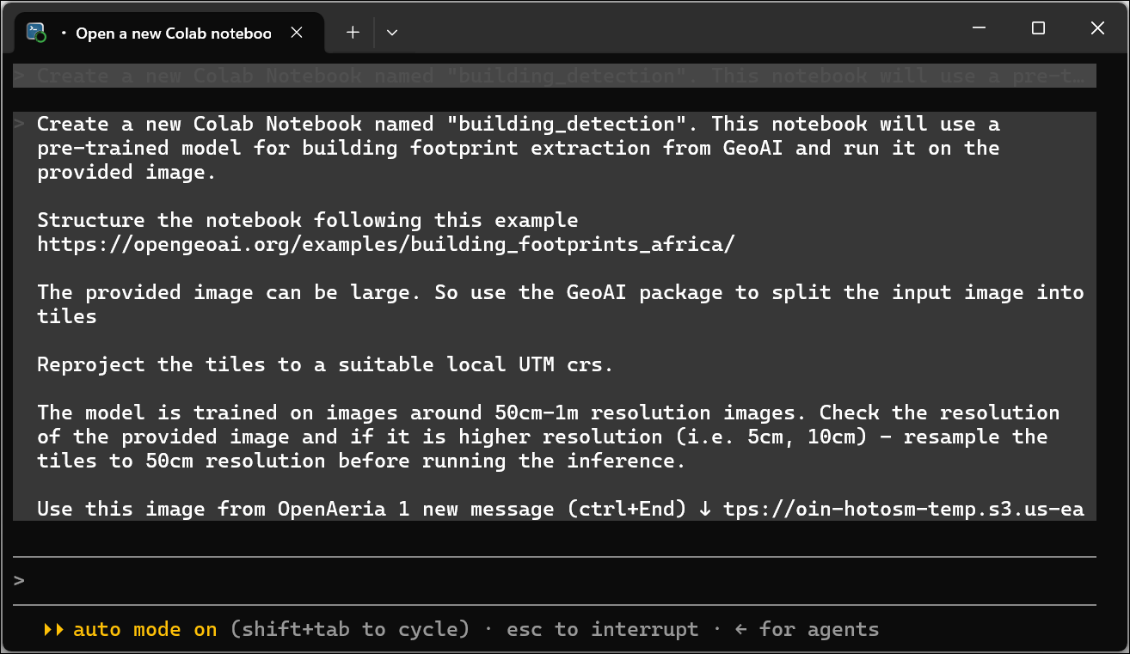Close the "Open a new Colab noteboo" tab

[296, 33]
